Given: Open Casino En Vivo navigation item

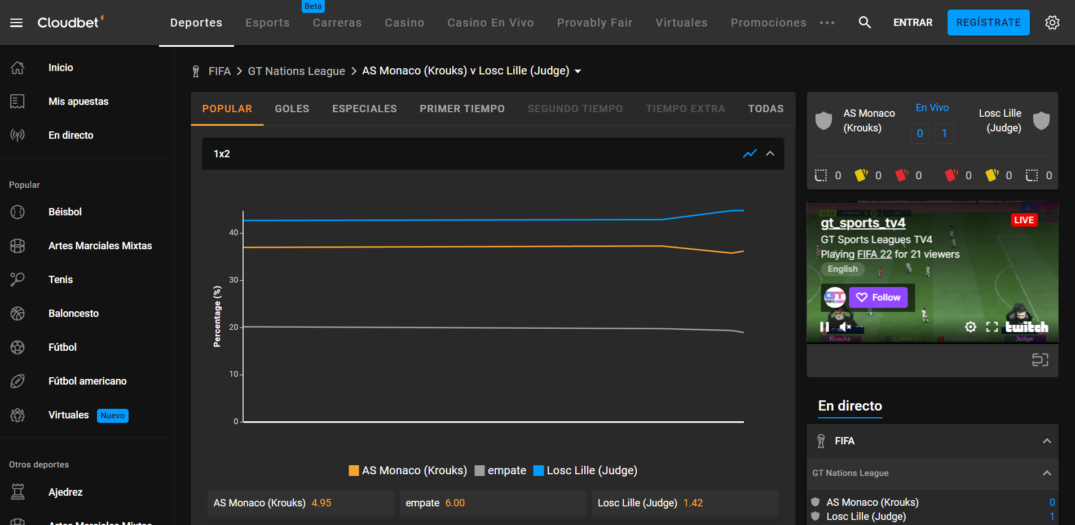Looking at the screenshot, I should pyautogui.click(x=491, y=23).
